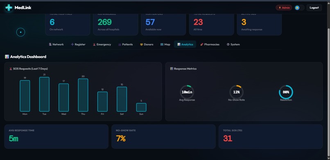The image size is (330, 160).
Task: Toggle the light/dark theme switch
Action: [299, 8]
